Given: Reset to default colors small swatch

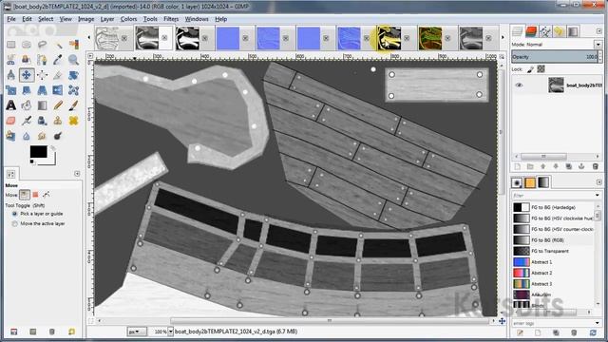Looking at the screenshot, I should [32, 161].
